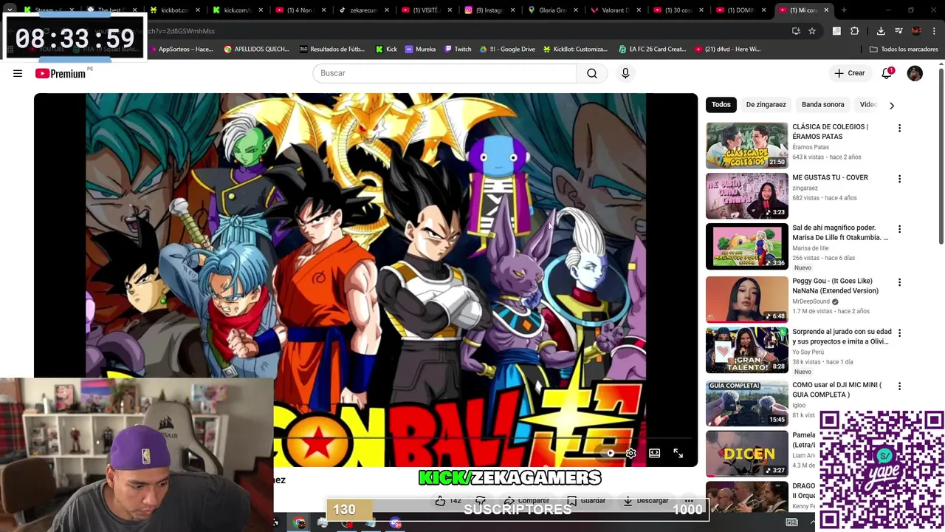Open Mureka bookmark

click(420, 49)
